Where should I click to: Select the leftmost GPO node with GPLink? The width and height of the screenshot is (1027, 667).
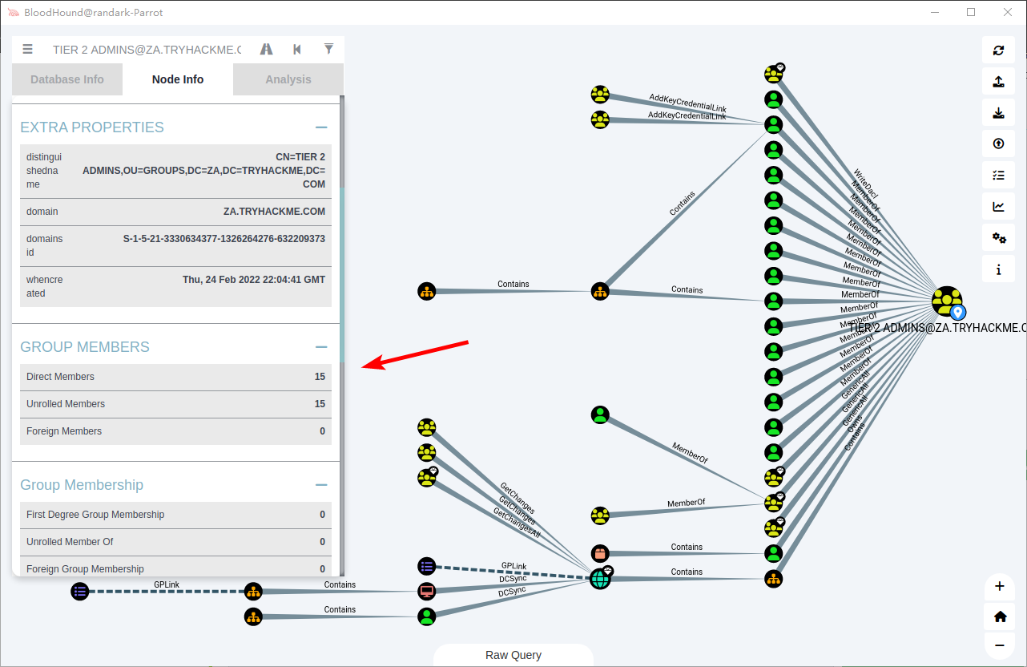79,592
